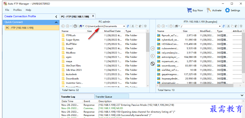245x118 pixels.
Task: Delete selected item in the PC panel
Action: 145,26
